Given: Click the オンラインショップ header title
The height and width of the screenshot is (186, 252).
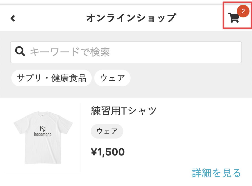Looking at the screenshot, I should point(131,18).
